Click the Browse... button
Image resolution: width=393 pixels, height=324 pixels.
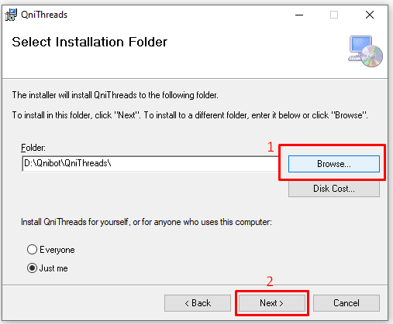pos(334,164)
